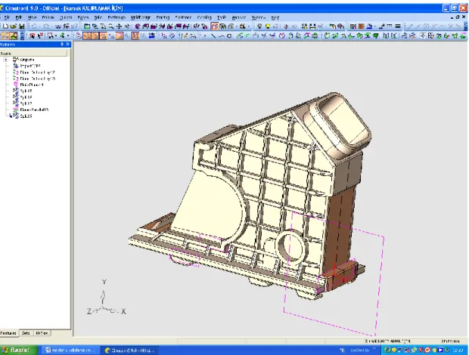
Task: Click the magnifier zoom icon in the view toolbar
Action: [x=111, y=26]
